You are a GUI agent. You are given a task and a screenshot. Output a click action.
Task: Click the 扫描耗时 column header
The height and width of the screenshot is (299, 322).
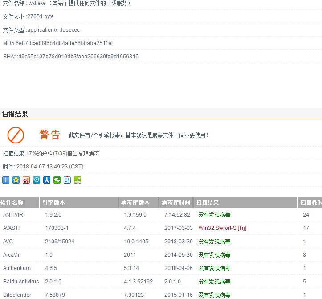[x=310, y=202]
